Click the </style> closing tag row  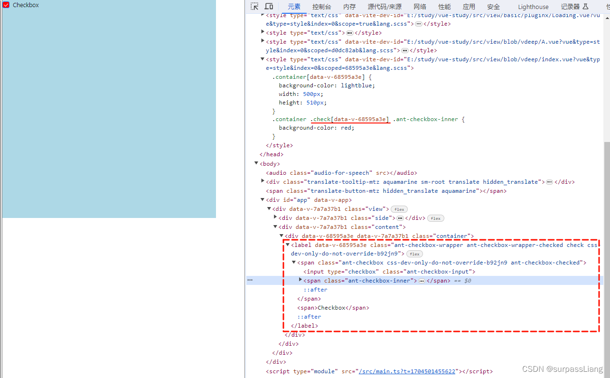(280, 145)
